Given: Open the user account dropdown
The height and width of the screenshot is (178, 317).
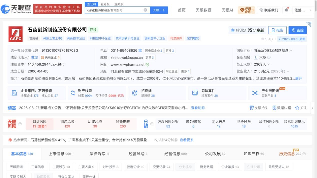Looking at the screenshot, I should 303,10.
